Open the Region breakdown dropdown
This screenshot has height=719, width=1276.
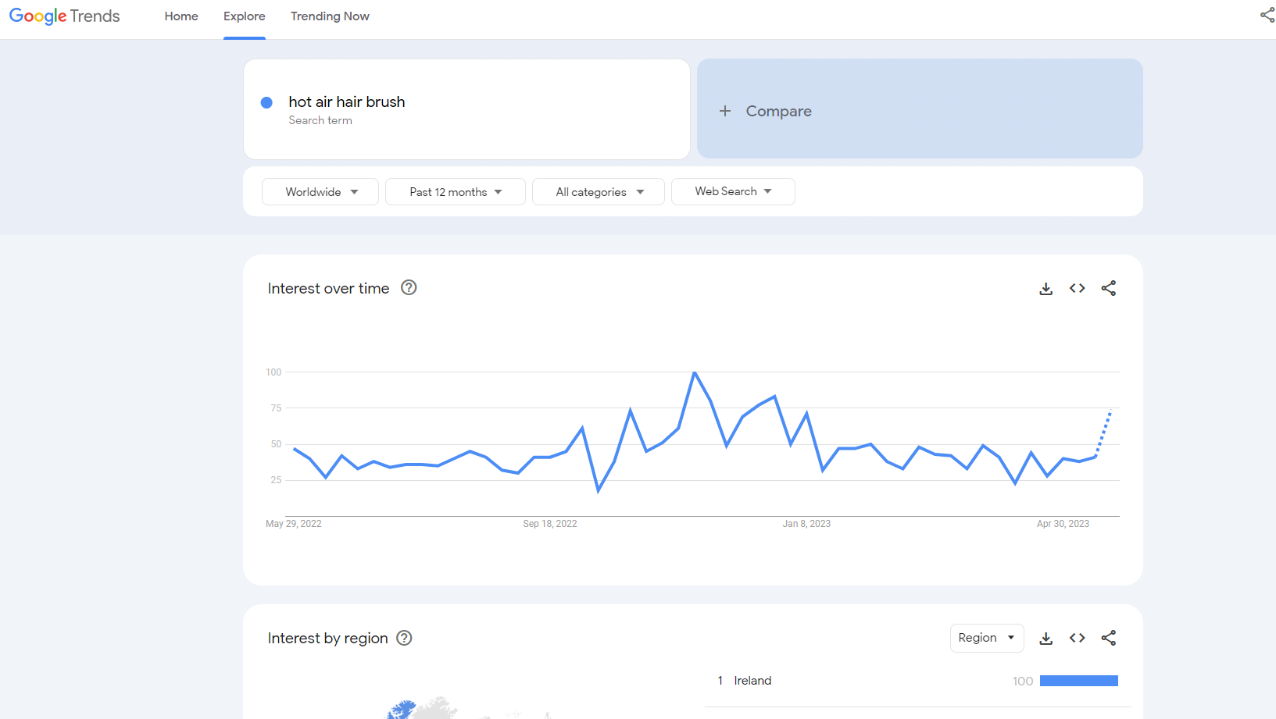pyautogui.click(x=987, y=638)
